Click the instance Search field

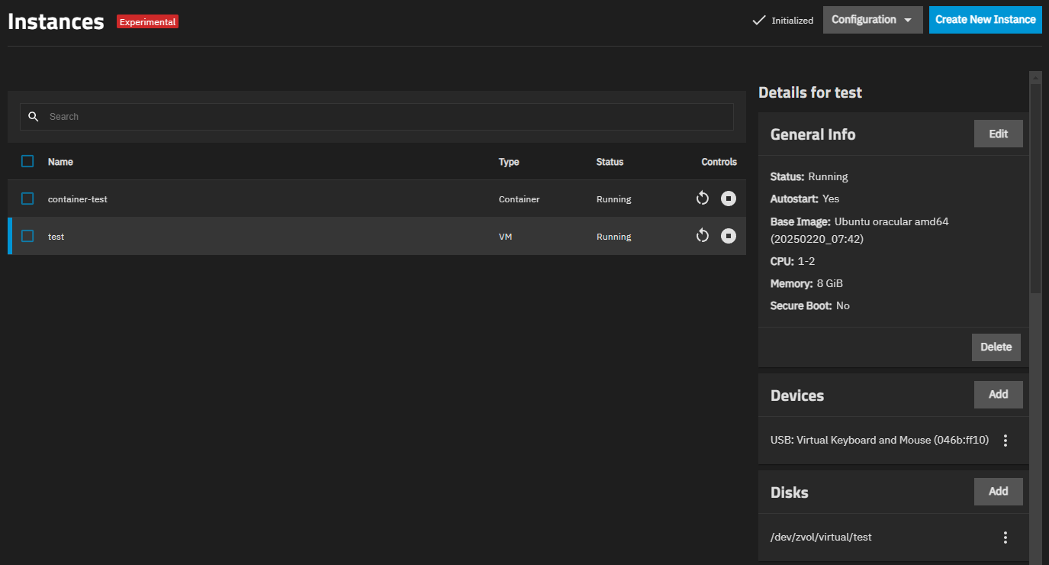click(381, 117)
